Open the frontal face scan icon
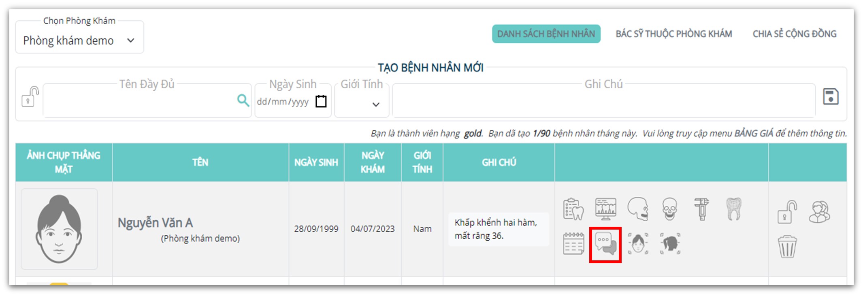863x296 pixels. [x=638, y=244]
